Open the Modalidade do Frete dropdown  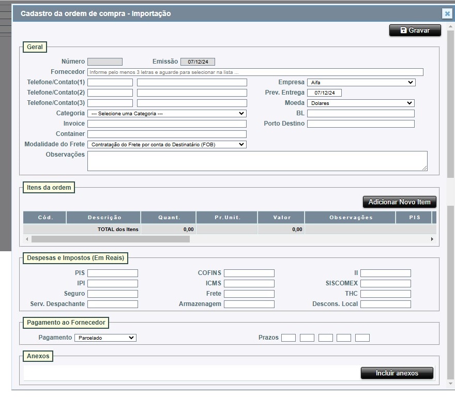pyautogui.click(x=166, y=145)
